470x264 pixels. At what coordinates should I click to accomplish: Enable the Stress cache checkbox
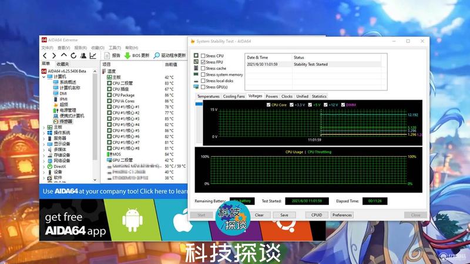pyautogui.click(x=203, y=68)
